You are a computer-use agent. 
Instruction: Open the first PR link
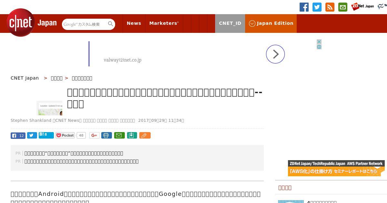click(x=74, y=153)
